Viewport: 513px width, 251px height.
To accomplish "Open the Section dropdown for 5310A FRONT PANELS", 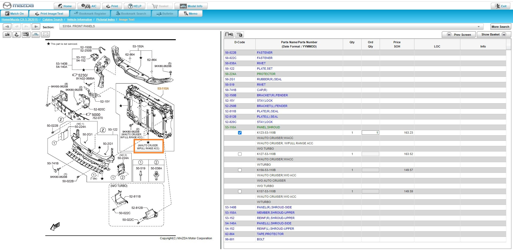I will point(478,26).
